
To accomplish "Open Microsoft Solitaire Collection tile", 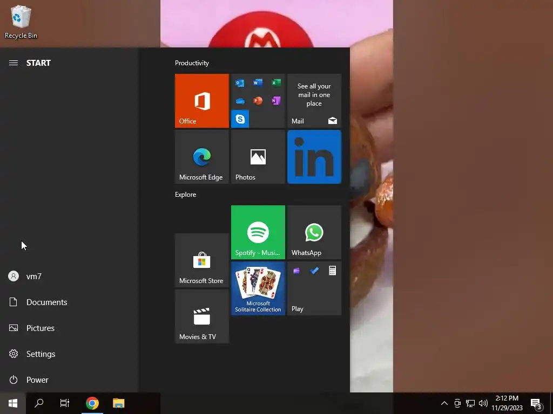I will [258, 289].
